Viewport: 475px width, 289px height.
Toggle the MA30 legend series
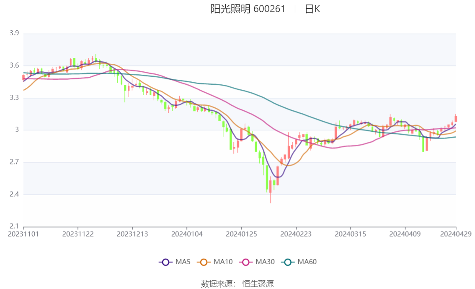257,262
